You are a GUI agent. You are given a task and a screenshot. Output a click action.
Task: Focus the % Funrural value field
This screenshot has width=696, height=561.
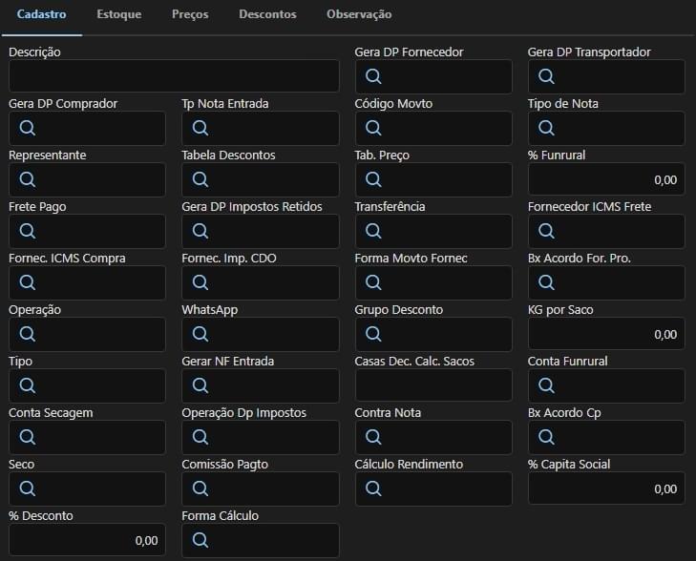(x=605, y=180)
